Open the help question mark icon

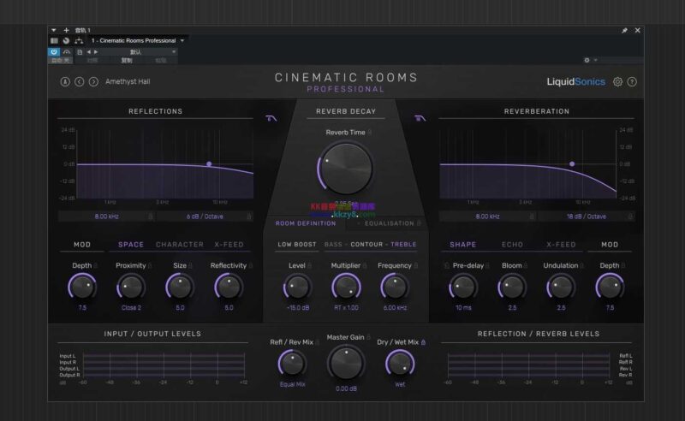[x=632, y=81]
